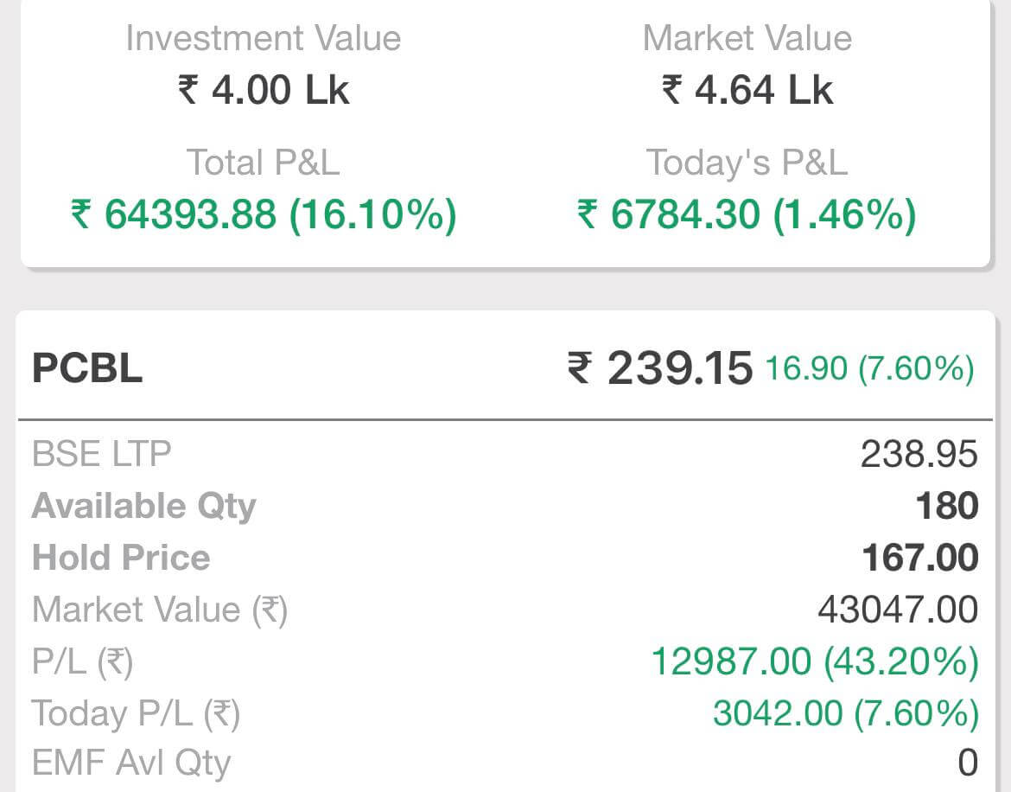Click the ₹ 4.00 Lk amount
Image resolution: width=1011 pixels, height=792 pixels.
(264, 90)
